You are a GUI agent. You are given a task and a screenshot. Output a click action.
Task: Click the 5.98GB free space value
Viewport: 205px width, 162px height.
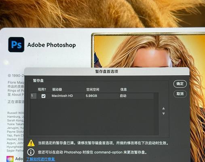91,96
